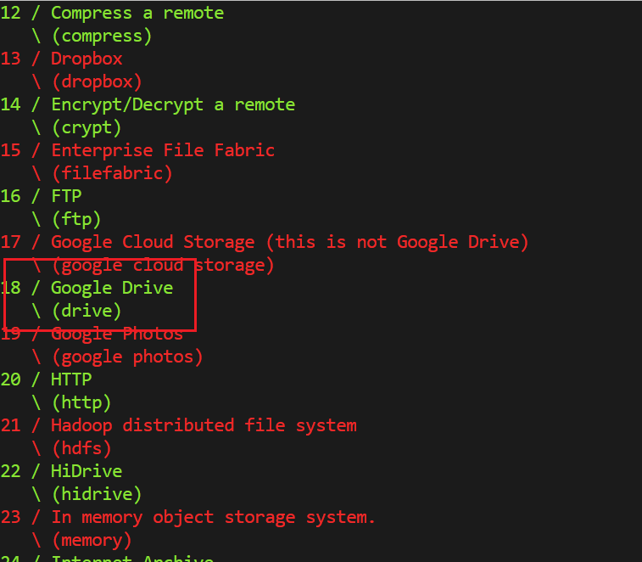Screen dimensions: 642x562
Task: Click the "Compress a remote" option text
Action: tap(137, 13)
